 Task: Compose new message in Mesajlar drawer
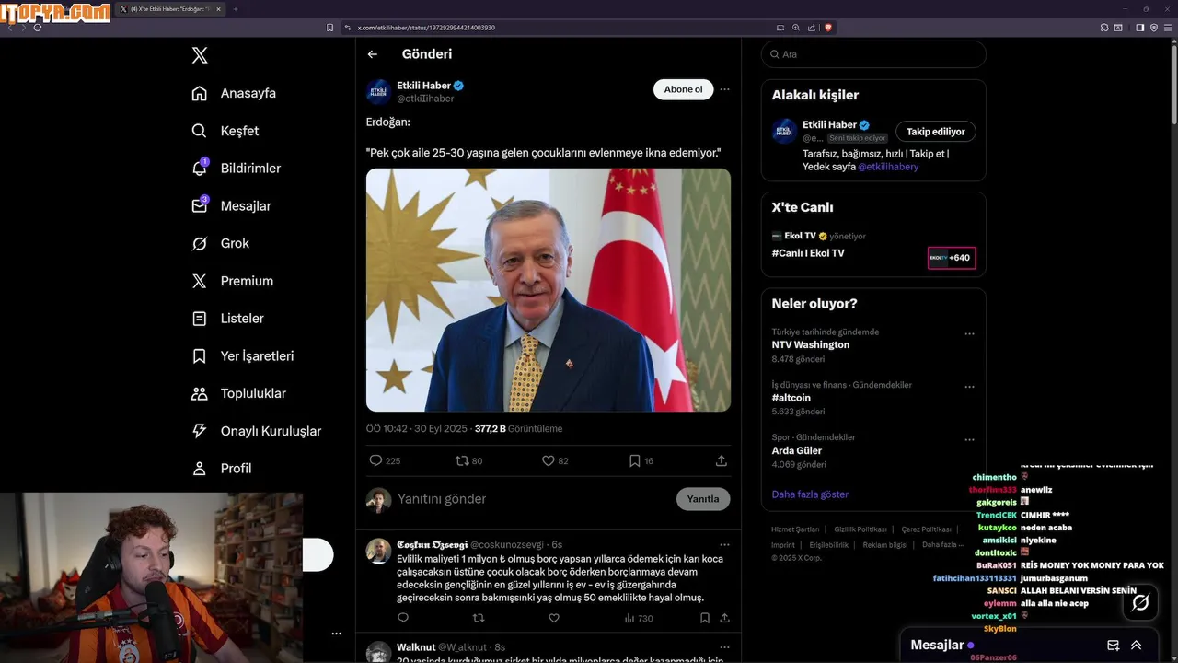point(1113,646)
